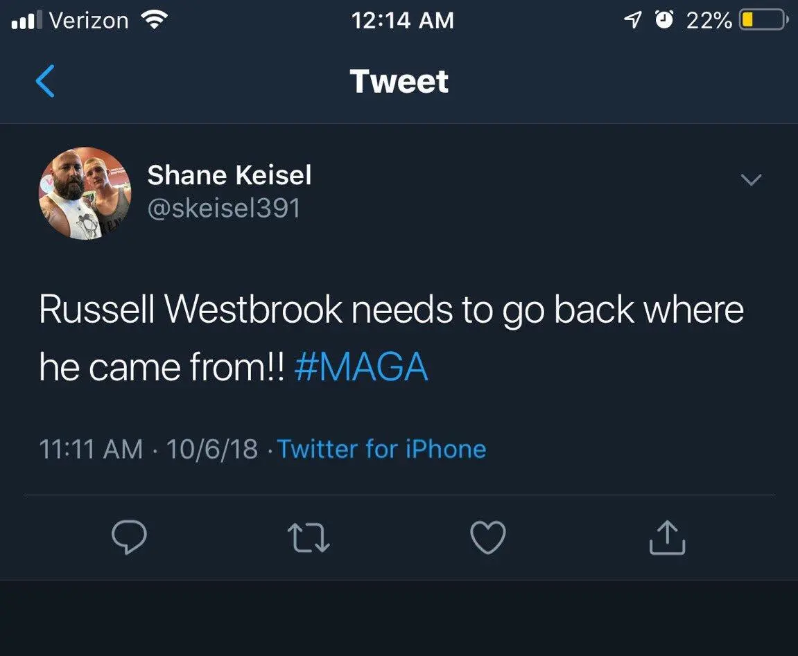Screen dimensions: 798x656
Task: Tap the Shane Keisel display name
Action: tap(229, 175)
